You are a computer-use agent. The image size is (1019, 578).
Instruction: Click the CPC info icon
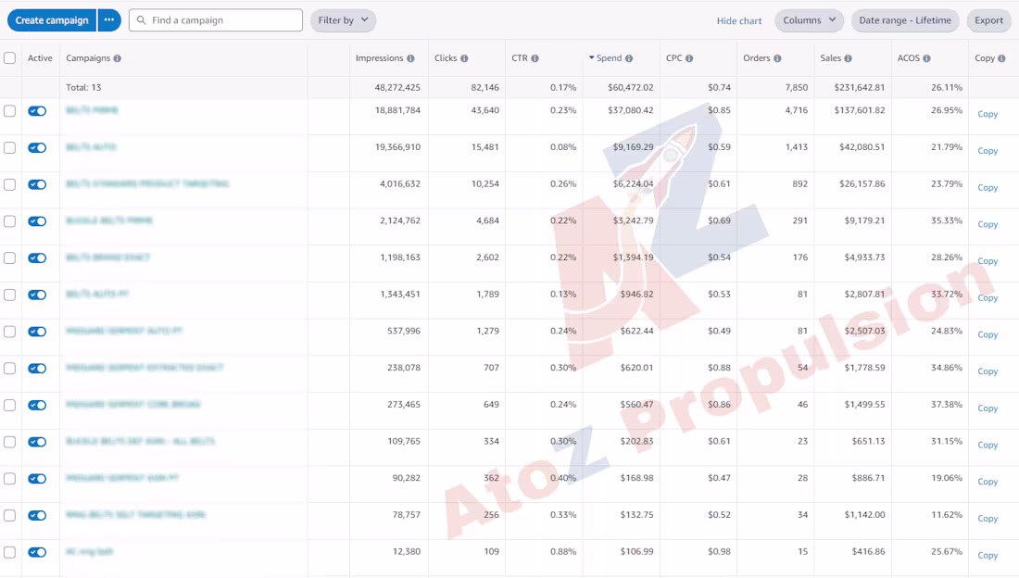689,58
